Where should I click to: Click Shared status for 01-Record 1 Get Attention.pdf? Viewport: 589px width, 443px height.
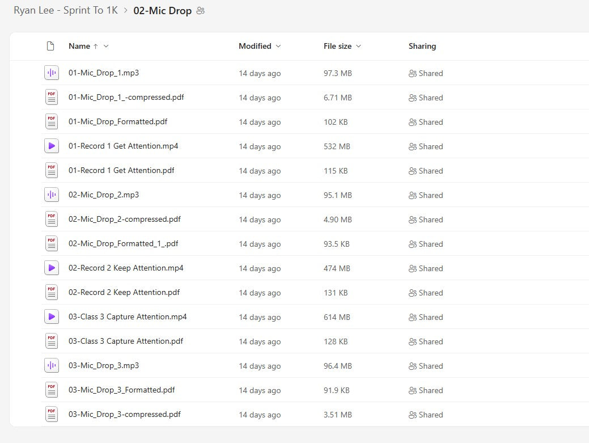426,171
